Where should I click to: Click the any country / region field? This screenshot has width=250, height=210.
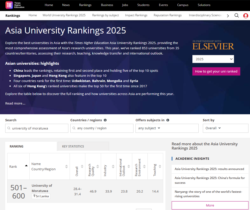pos(102,128)
